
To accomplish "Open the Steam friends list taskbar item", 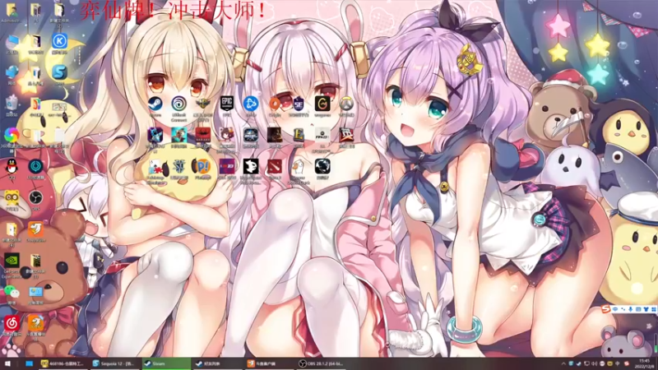I will coord(217,363).
